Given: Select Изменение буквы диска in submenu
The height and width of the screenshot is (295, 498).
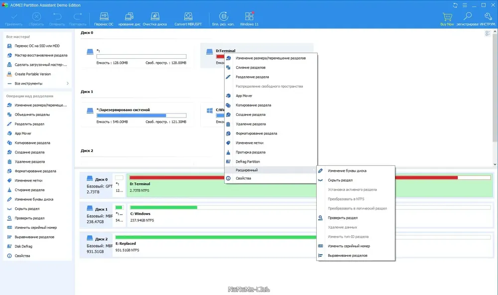Looking at the screenshot, I should point(356,171).
